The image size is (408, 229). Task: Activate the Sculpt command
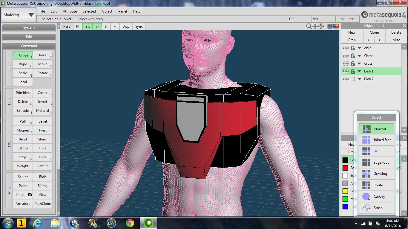[23, 177]
